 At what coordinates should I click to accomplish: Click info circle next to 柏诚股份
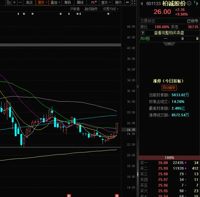click(189, 3)
